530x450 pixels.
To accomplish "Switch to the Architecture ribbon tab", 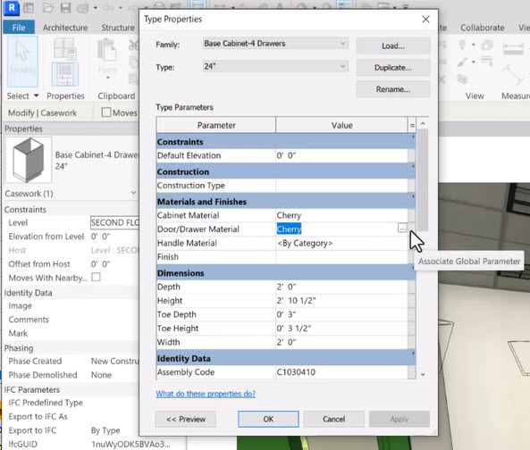I will tap(65, 28).
